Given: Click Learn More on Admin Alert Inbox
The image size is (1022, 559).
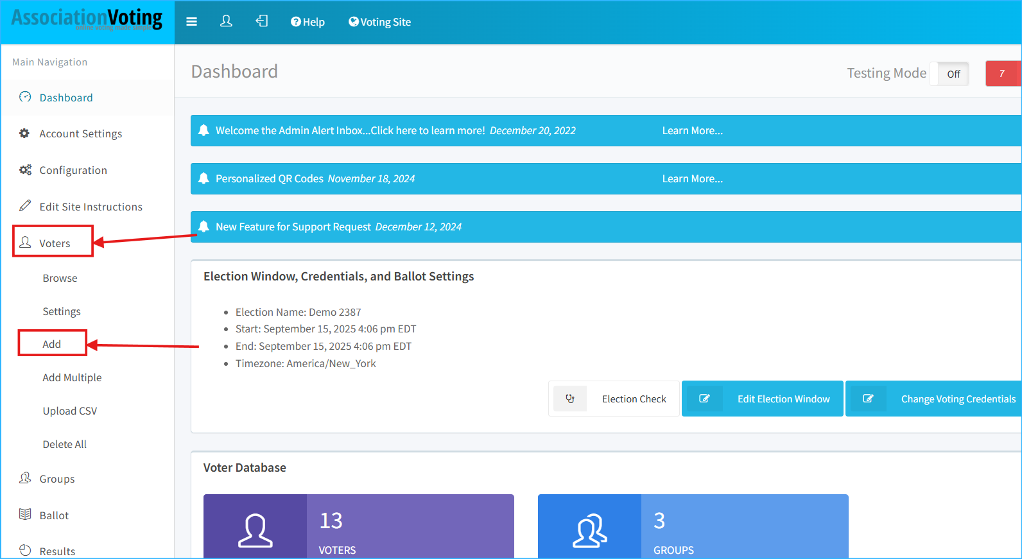Looking at the screenshot, I should pos(692,130).
